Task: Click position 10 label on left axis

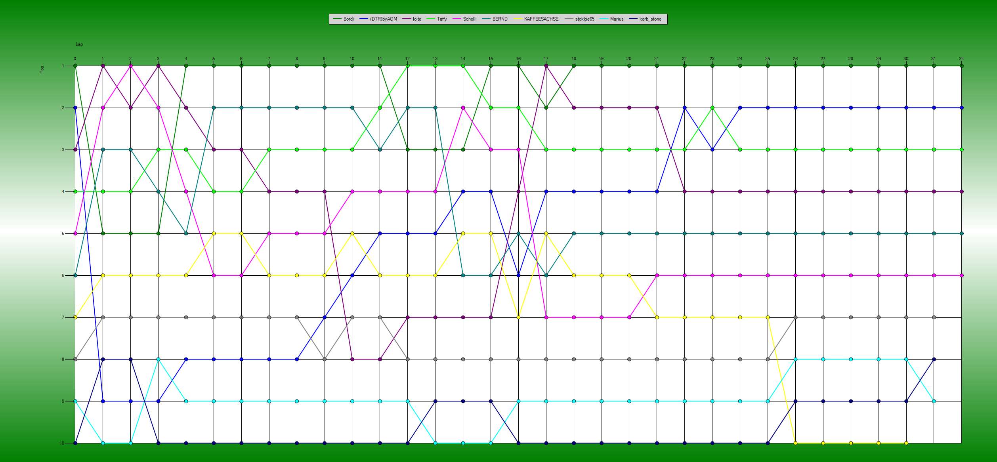Action: click(62, 443)
